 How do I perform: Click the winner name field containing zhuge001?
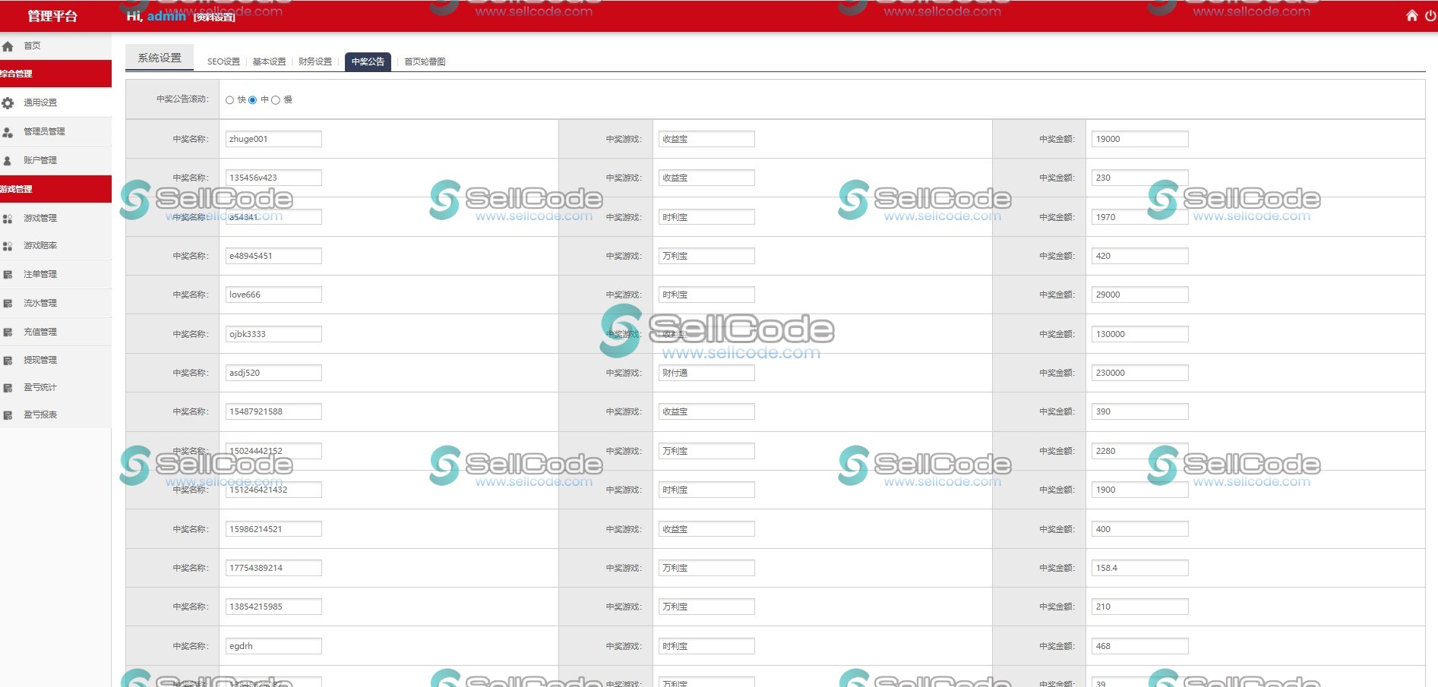(273, 139)
